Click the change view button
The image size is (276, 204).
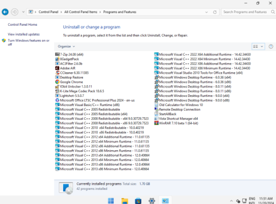point(256,47)
